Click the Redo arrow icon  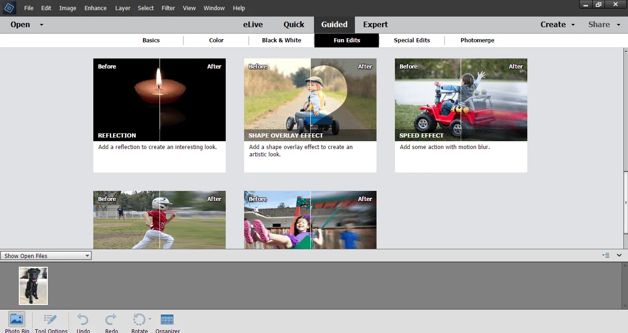[x=111, y=320]
